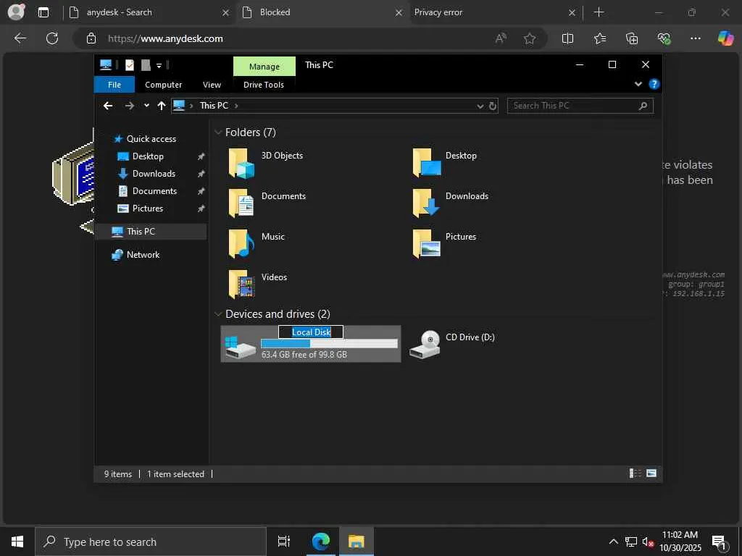The image size is (742, 556).
Task: Click Edge icon on Windows taskbar
Action: point(320,542)
